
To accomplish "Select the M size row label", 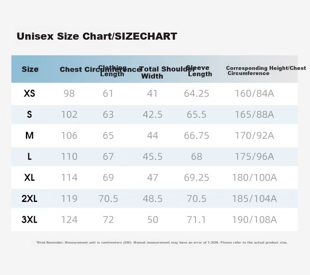I will click(x=29, y=136).
